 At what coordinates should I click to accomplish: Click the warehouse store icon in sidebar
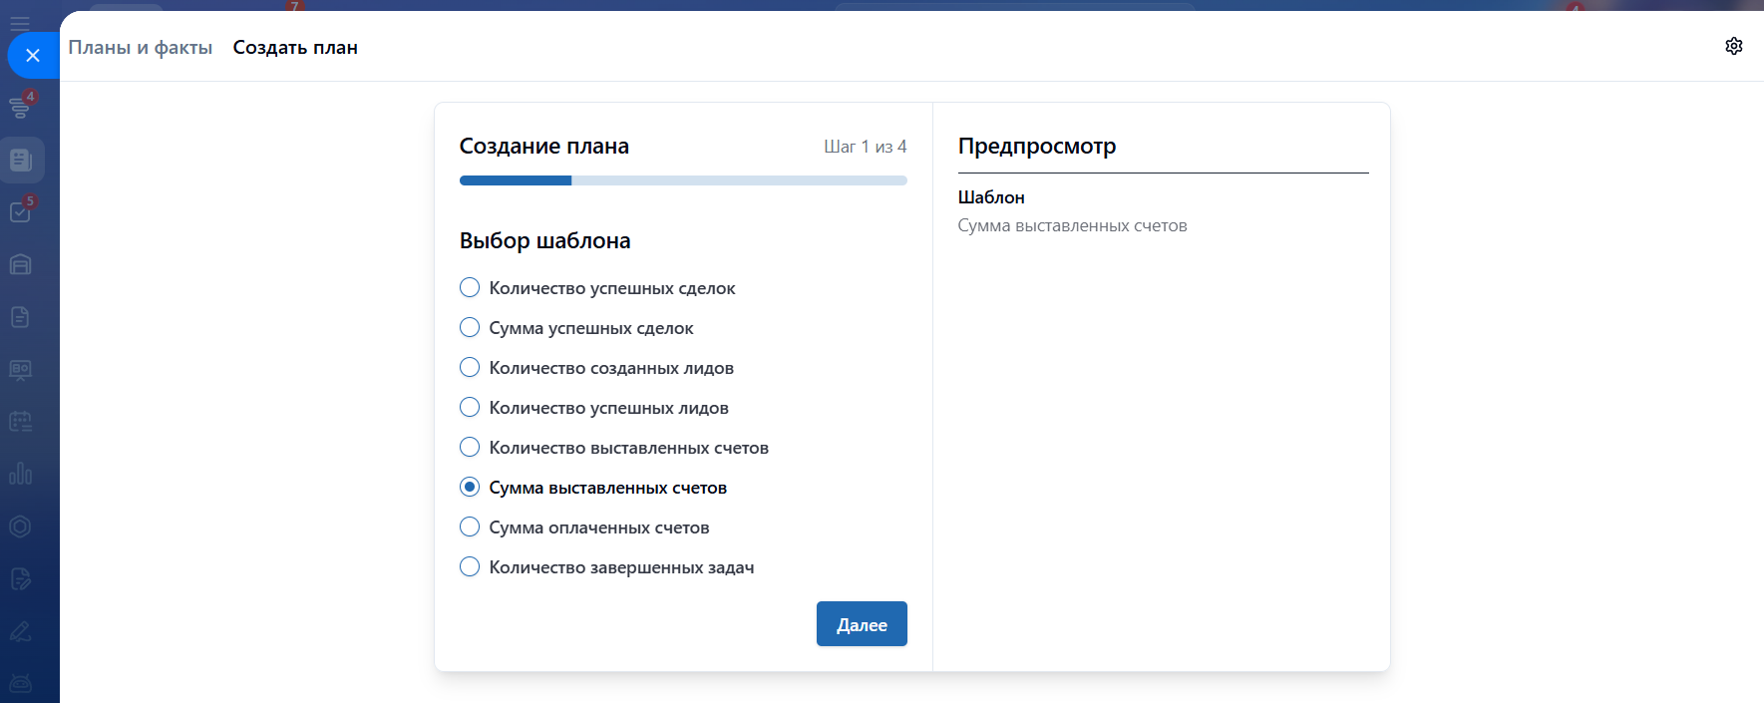[x=20, y=264]
